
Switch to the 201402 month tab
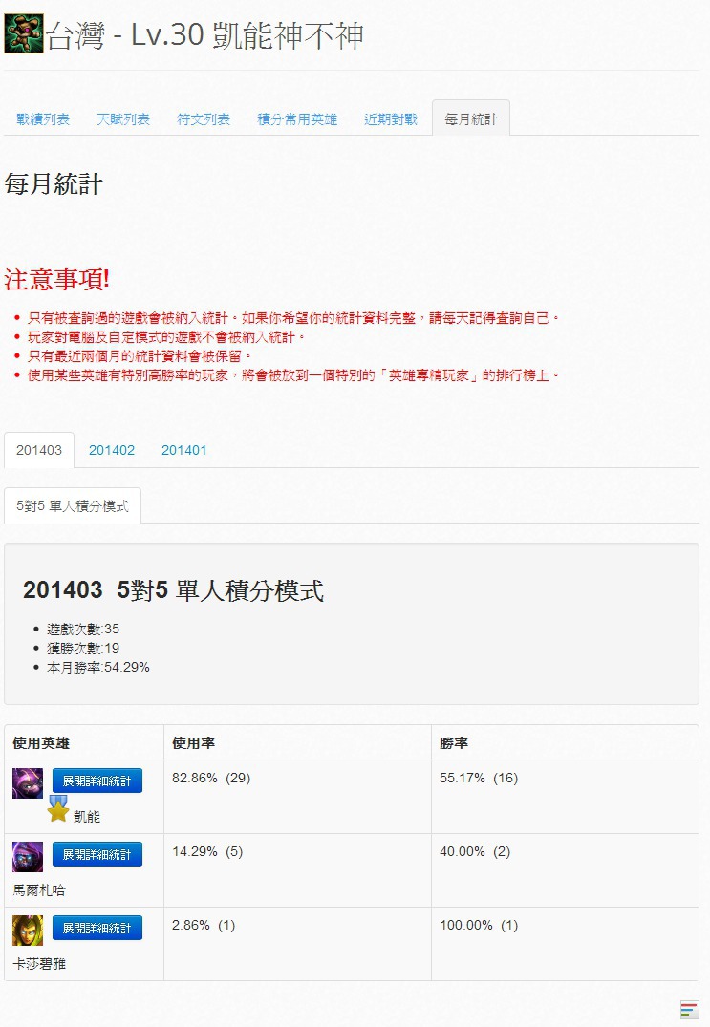point(112,450)
